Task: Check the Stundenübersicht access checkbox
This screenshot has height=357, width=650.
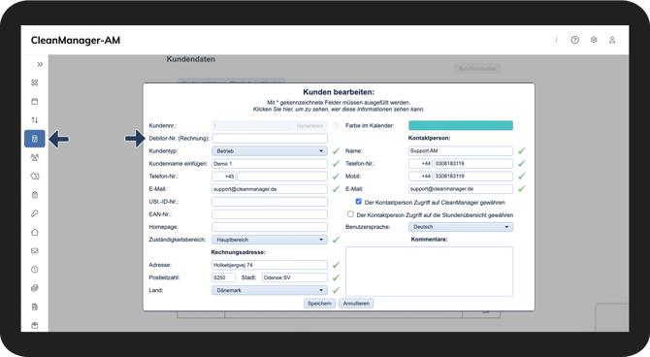Action: pos(350,214)
